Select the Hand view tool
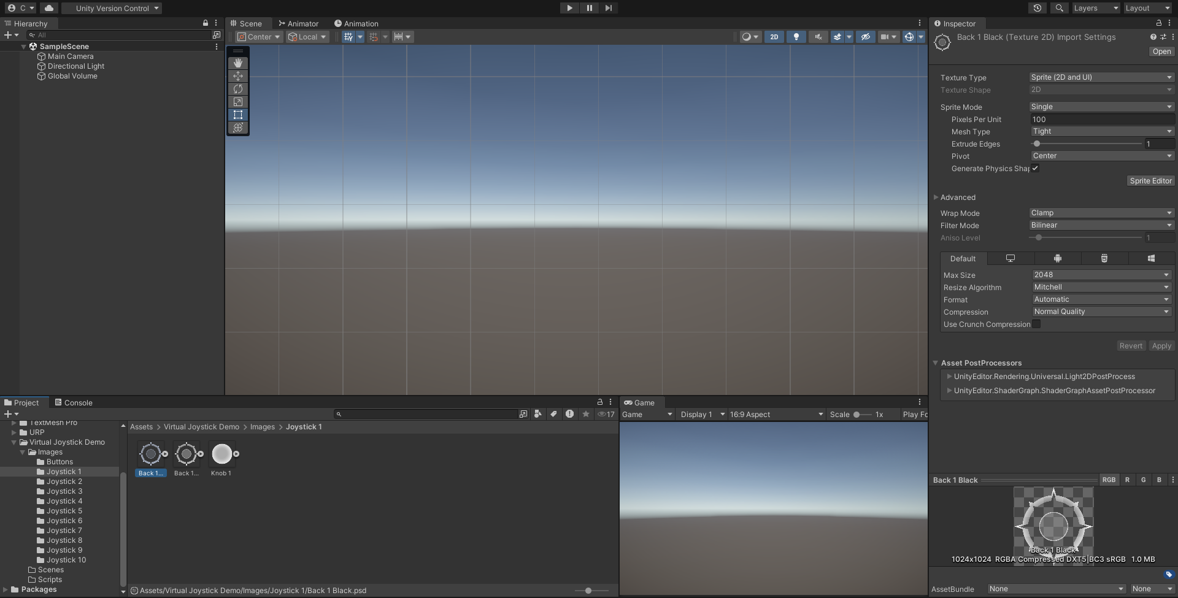 238,63
